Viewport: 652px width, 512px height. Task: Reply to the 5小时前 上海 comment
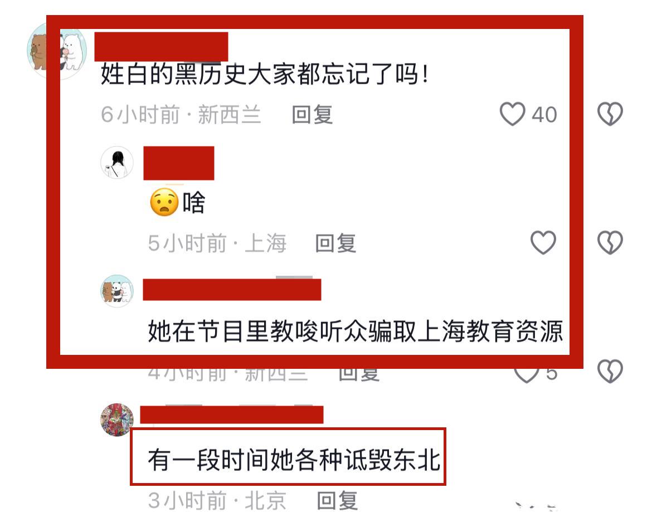pos(335,243)
